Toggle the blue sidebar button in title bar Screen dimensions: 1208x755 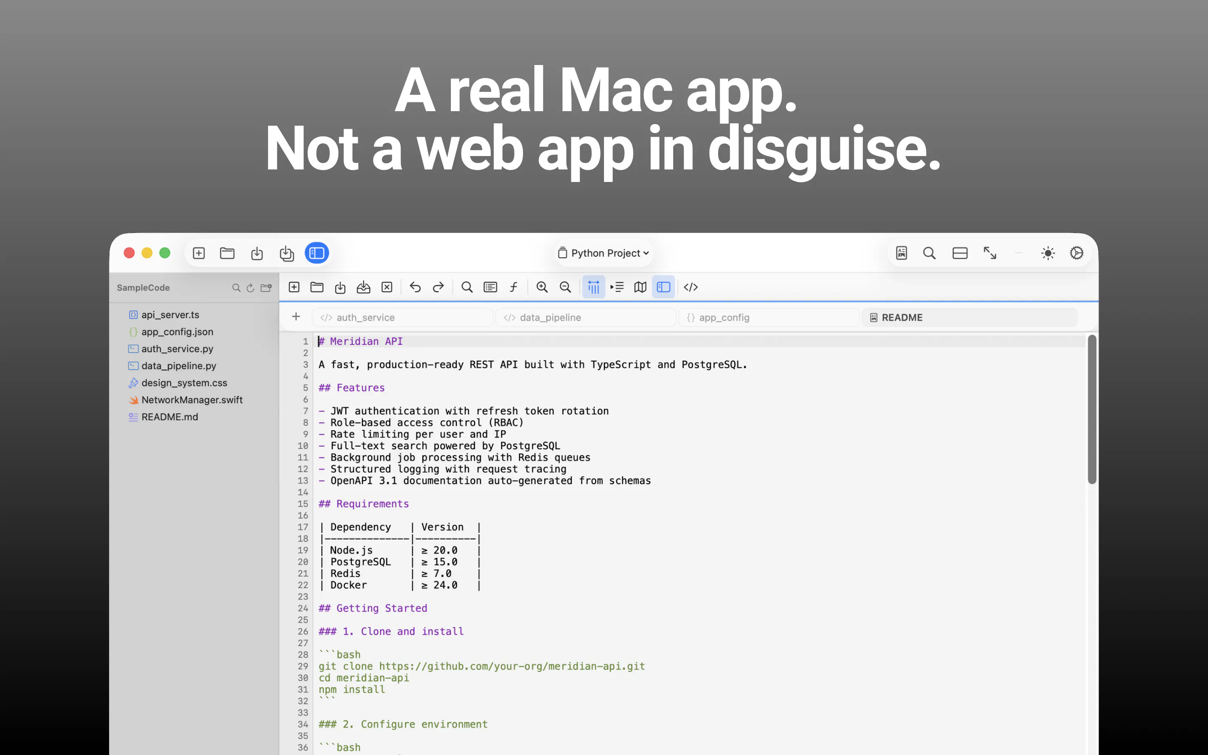317,253
